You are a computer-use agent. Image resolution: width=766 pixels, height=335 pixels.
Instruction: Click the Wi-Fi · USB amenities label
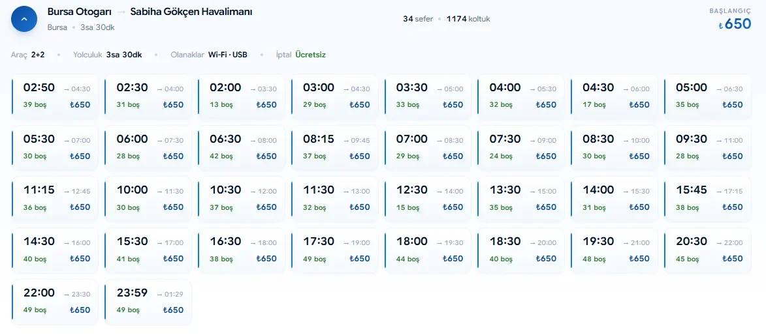tap(228, 55)
